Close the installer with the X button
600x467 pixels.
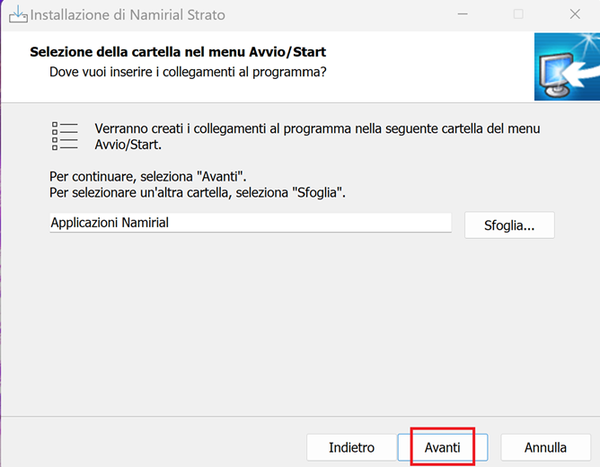(x=575, y=15)
